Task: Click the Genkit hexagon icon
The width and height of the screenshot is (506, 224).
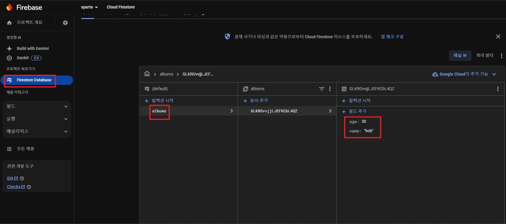Action: click(9, 58)
